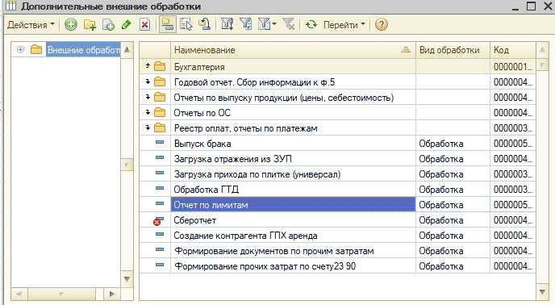Move item to another group icon
The image size is (555, 305).
(186, 25)
